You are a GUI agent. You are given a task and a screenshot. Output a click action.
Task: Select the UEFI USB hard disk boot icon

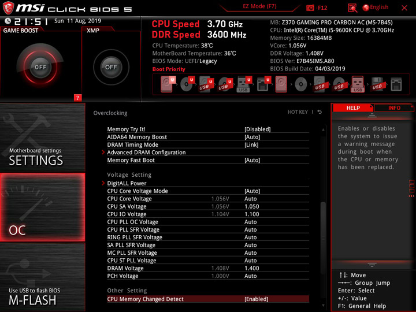(x=206, y=84)
